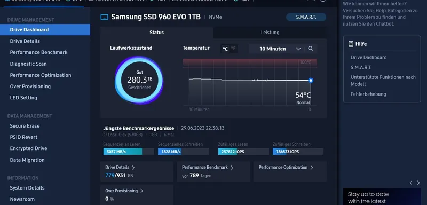Click the Hilfe book icon
The height and width of the screenshot is (205, 427).
(351, 44)
